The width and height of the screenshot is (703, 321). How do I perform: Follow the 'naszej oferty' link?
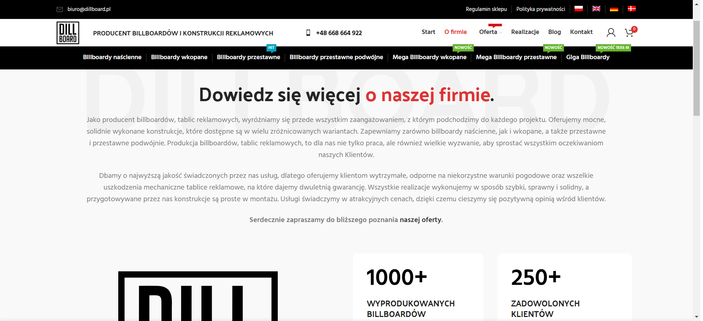[x=420, y=220]
